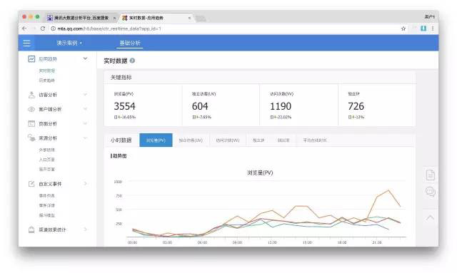Click the 自定义事件 edit icon
Screen dimensions: 457x273
pos(31,184)
